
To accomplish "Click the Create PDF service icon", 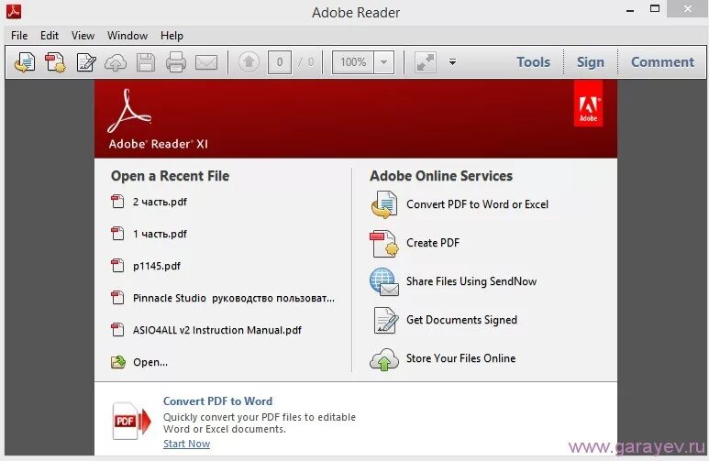I will tap(384, 243).
